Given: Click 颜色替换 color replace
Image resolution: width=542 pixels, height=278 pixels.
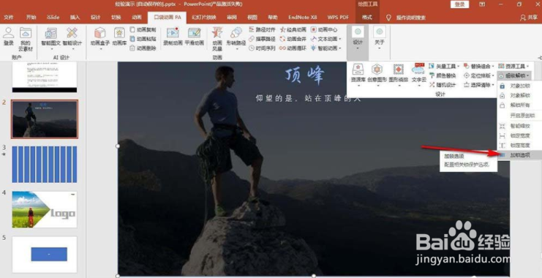Looking at the screenshot, I should (443, 75).
